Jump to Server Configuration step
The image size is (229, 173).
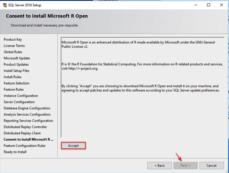[19, 102]
